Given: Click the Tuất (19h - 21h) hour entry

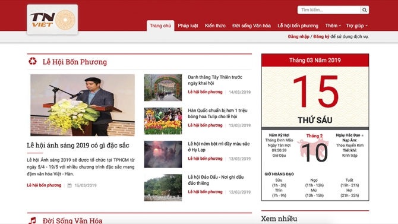Looking at the screenshot, I should pyautogui.click(x=349, y=182).
